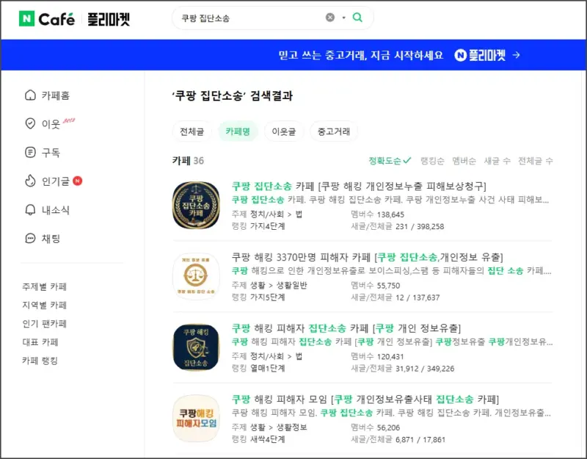Click the 구독 subscription icon
587x459 pixels.
point(29,151)
